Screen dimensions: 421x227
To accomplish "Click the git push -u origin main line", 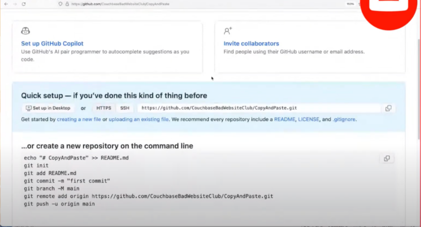I will coord(59,204).
